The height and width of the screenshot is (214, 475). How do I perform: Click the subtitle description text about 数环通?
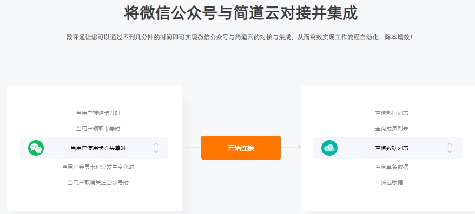click(x=239, y=38)
